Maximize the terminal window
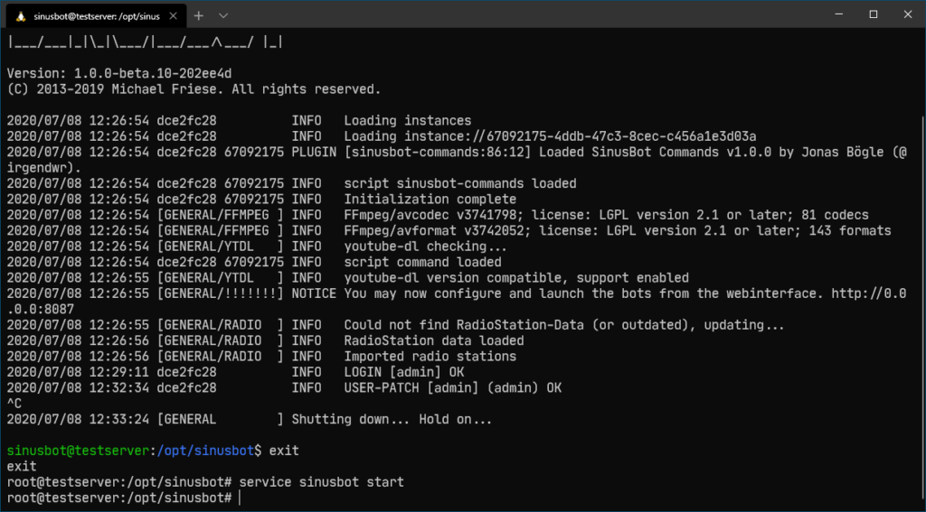This screenshot has width=926, height=512. coord(874,14)
